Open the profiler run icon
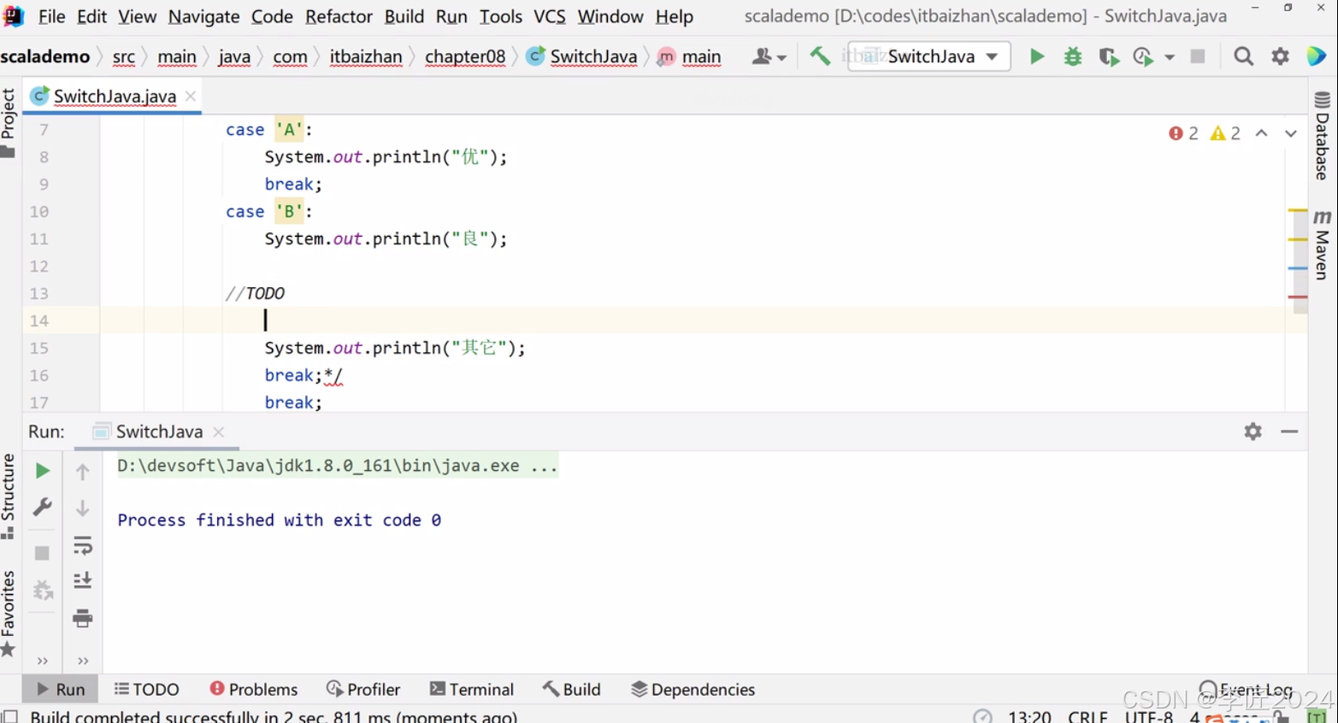This screenshot has width=1338, height=723. pos(1143,56)
